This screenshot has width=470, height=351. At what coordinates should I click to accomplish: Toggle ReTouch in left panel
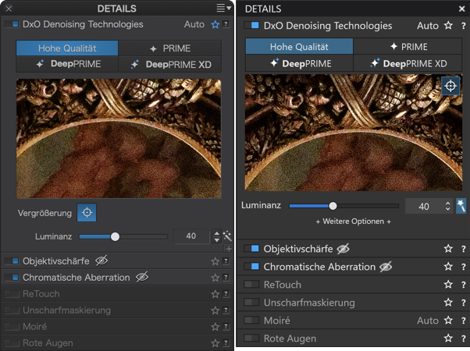point(12,294)
